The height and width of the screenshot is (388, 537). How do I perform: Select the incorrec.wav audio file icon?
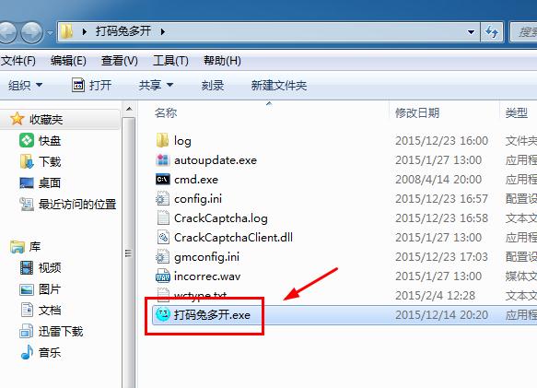pyautogui.click(x=163, y=276)
